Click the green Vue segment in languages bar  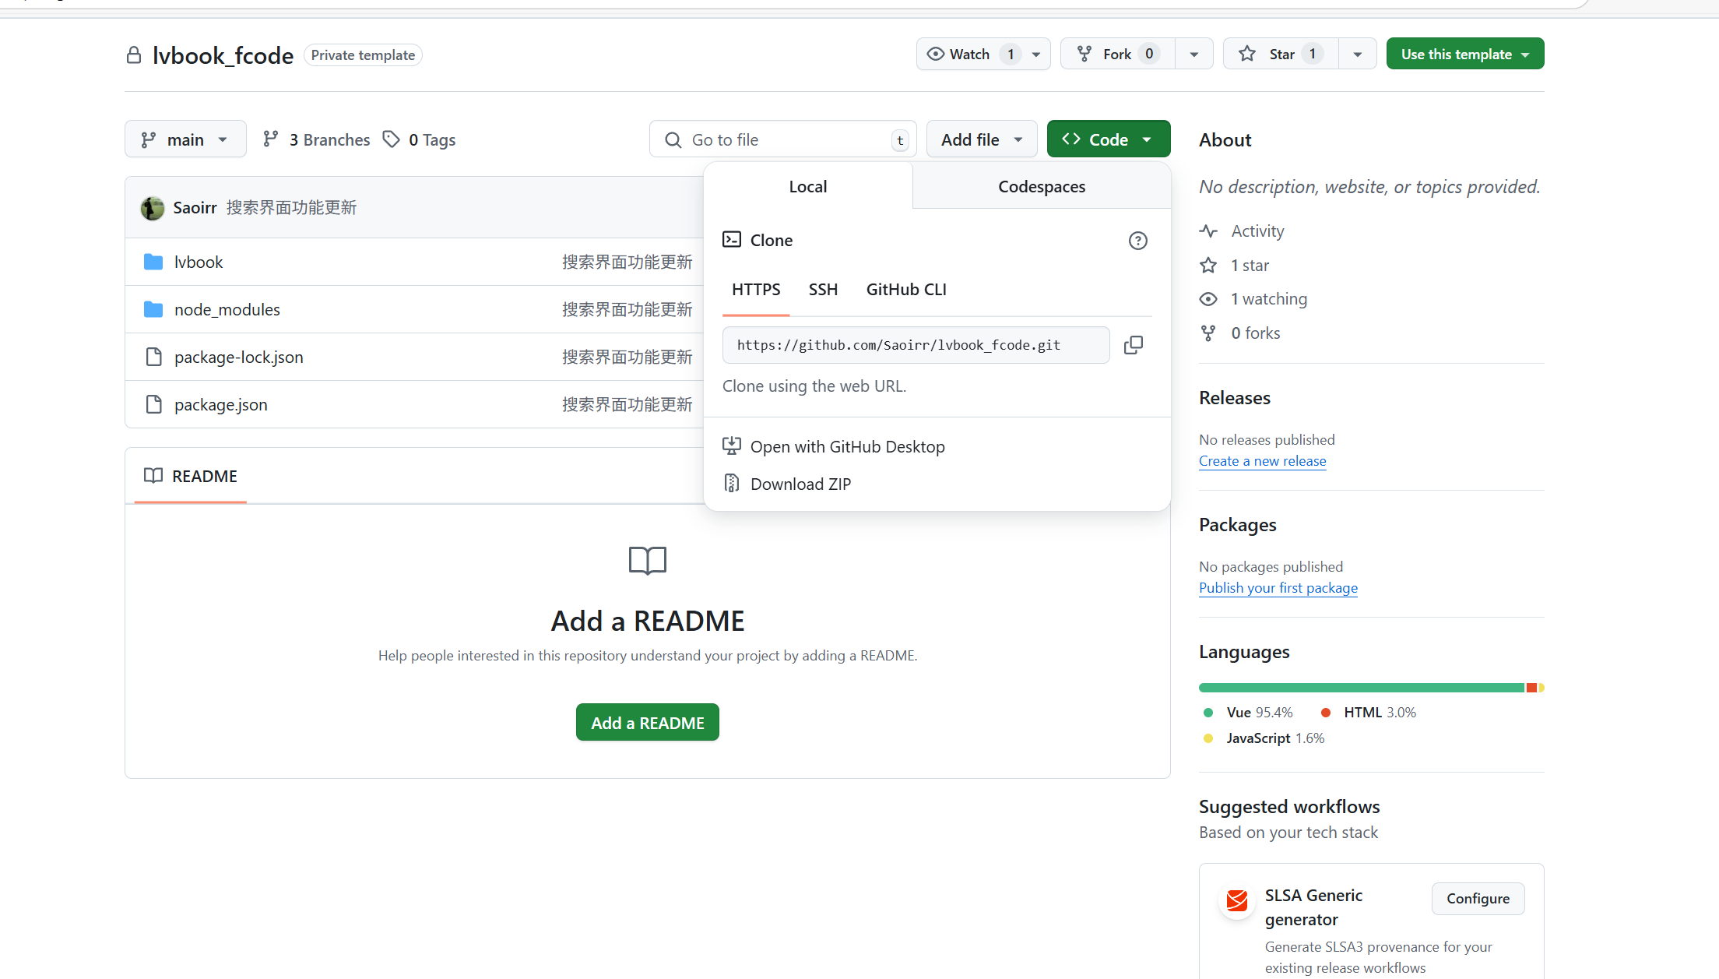point(1361,688)
